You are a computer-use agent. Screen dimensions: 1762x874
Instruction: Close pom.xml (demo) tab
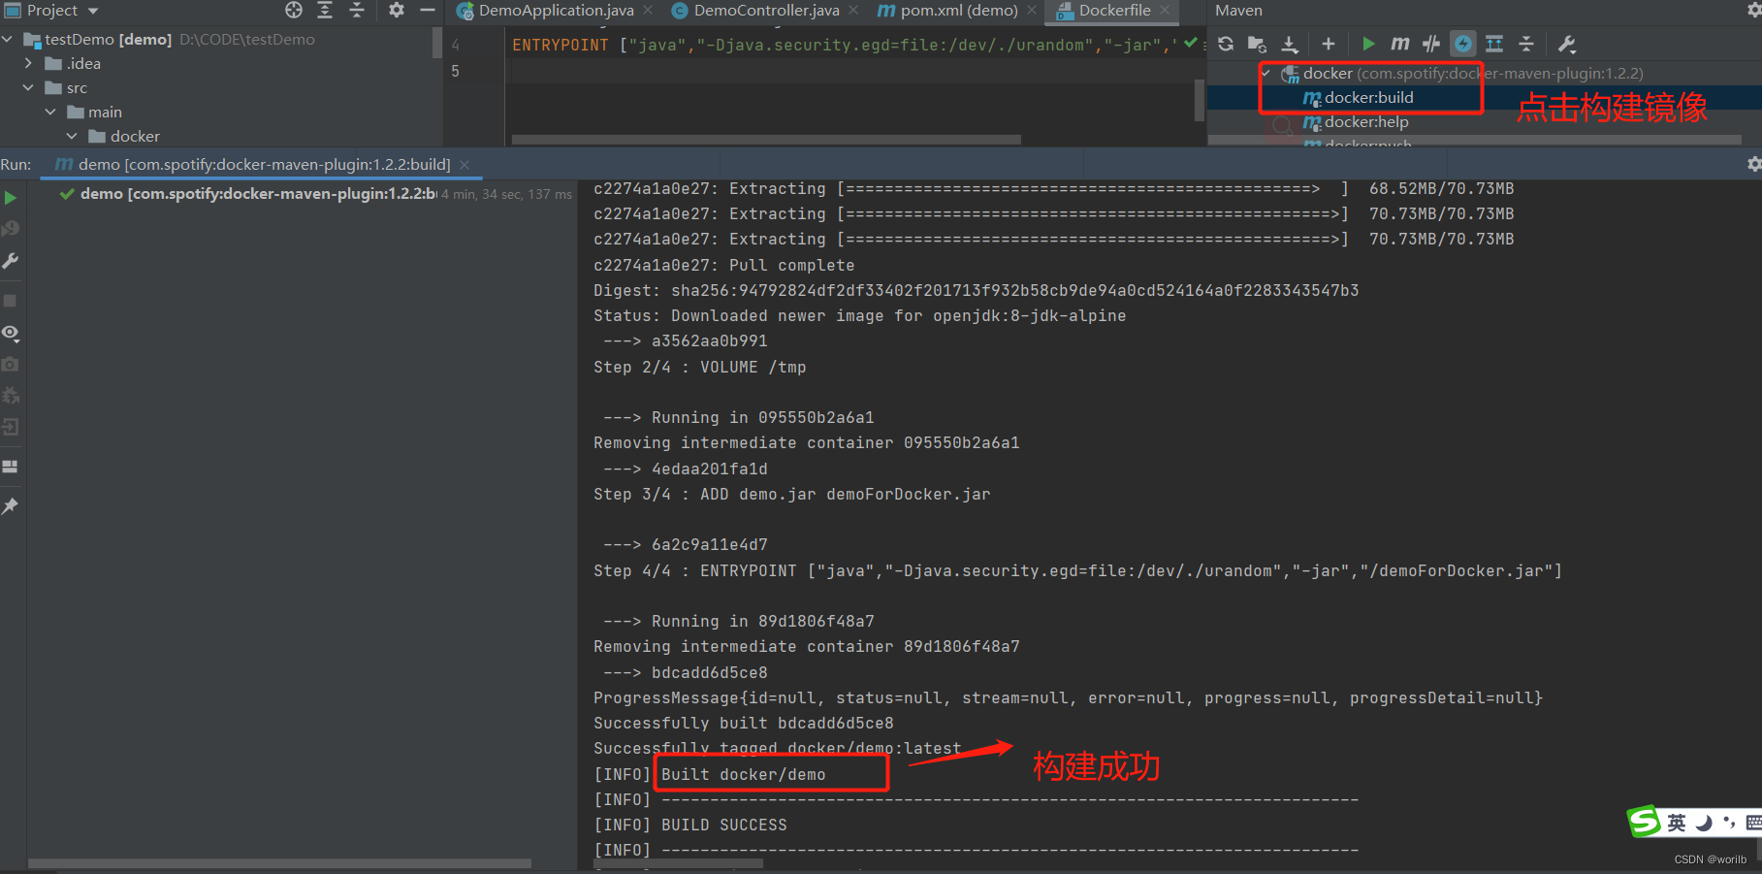click(1032, 11)
